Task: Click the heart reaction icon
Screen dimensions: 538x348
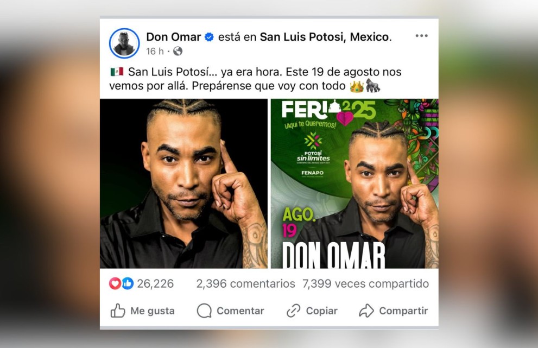Action: click(x=115, y=283)
